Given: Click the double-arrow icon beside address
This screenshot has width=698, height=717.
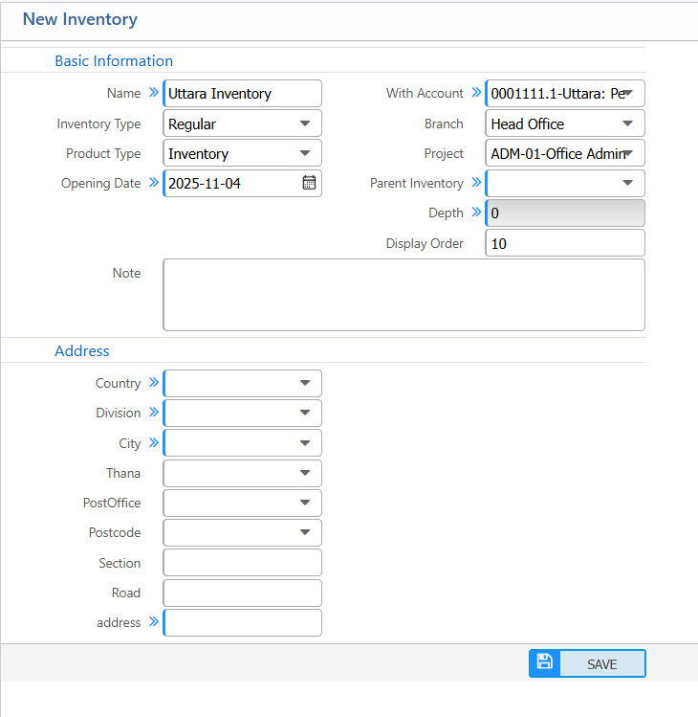Looking at the screenshot, I should pos(153,622).
